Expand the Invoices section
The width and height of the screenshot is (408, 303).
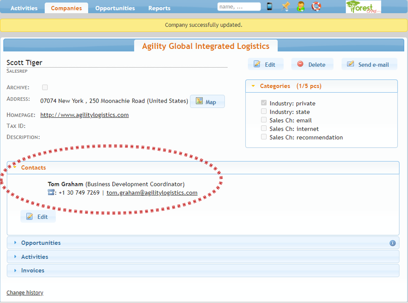[x=32, y=271]
